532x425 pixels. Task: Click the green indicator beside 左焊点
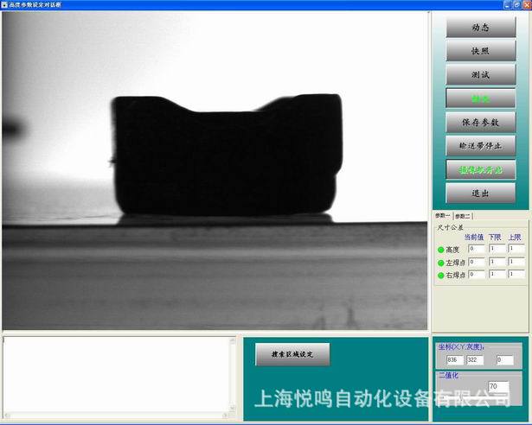tap(440, 262)
